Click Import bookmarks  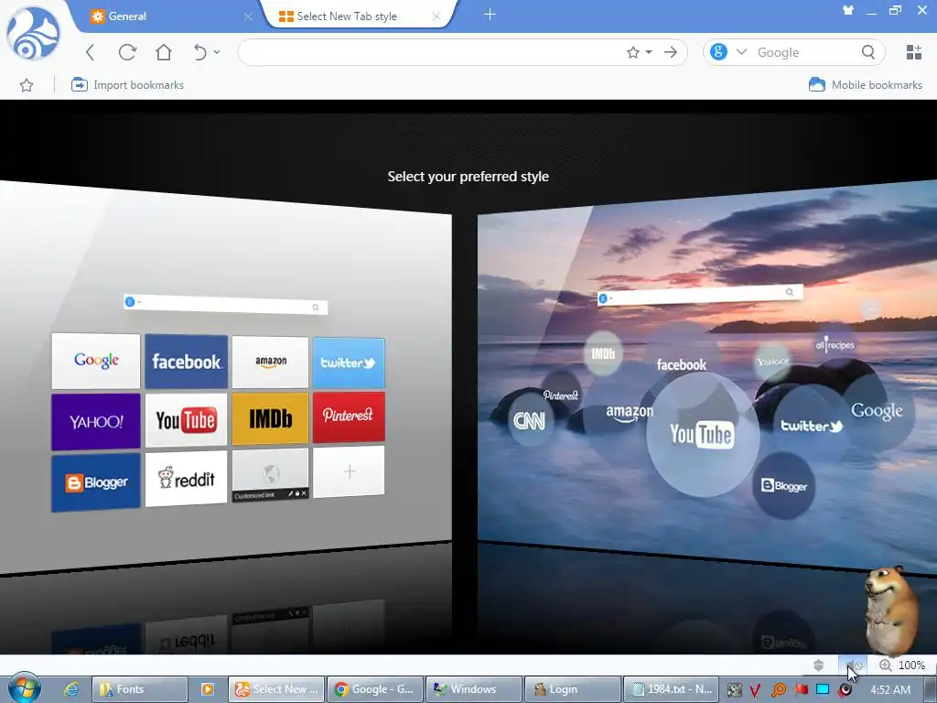pyautogui.click(x=127, y=85)
